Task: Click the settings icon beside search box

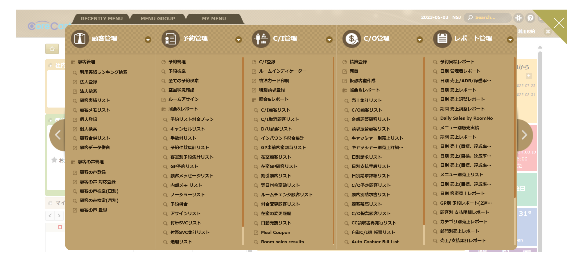Action: coord(519,18)
